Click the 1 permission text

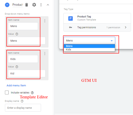click(x=113, y=27)
